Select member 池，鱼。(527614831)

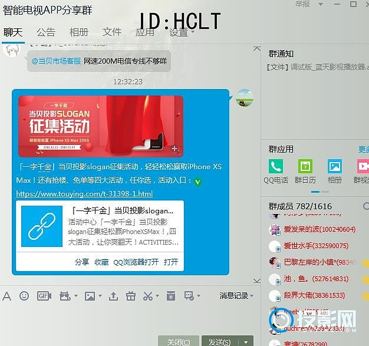[308, 279]
